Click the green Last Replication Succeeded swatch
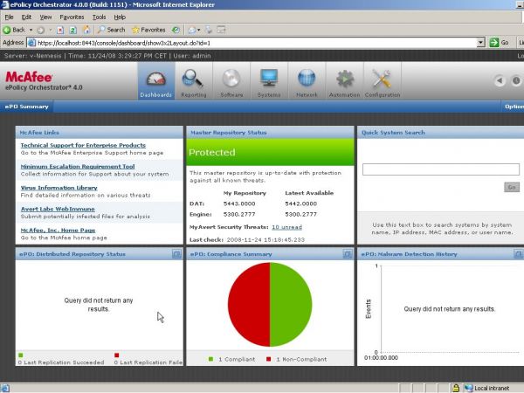This screenshot has height=393, width=524. 21,355
